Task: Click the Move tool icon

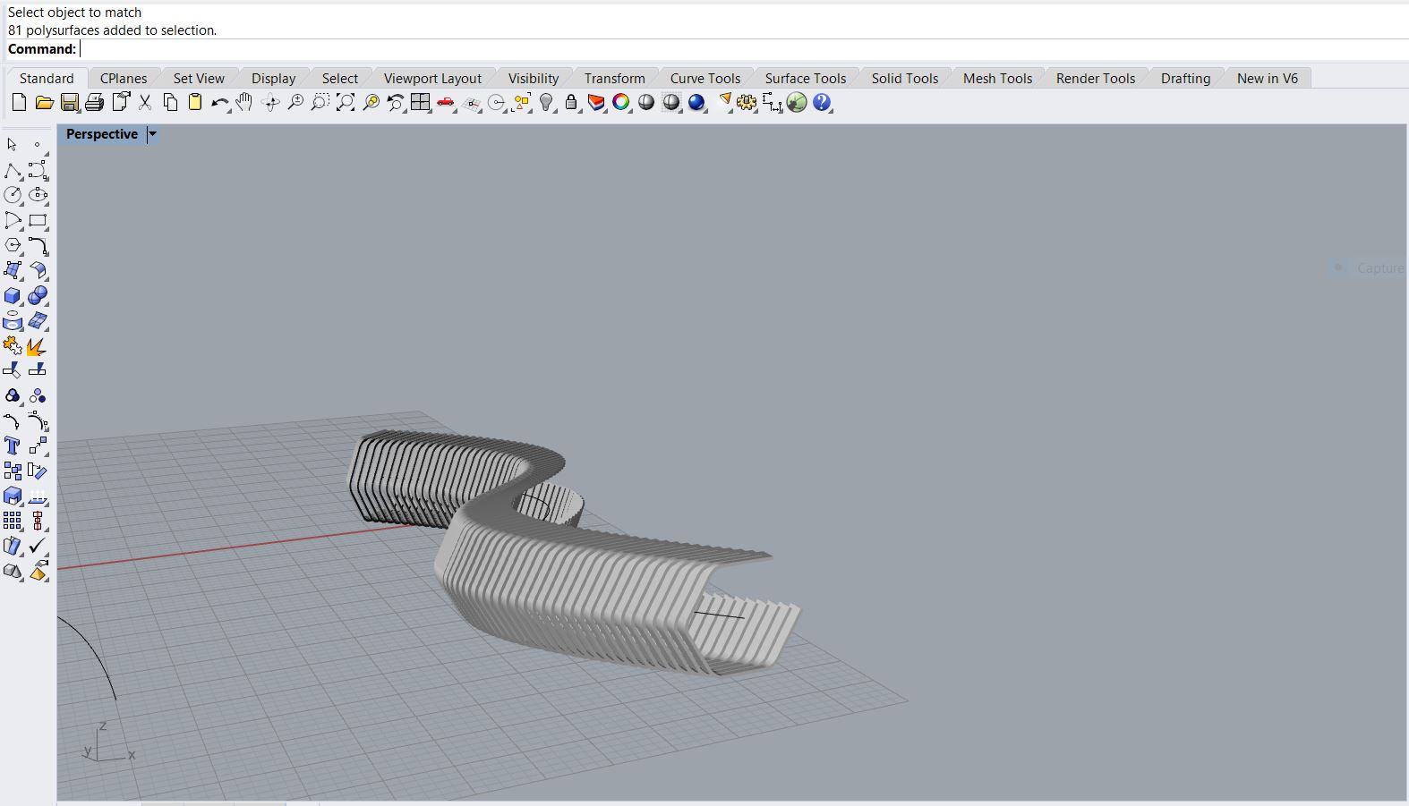Action: point(38,445)
